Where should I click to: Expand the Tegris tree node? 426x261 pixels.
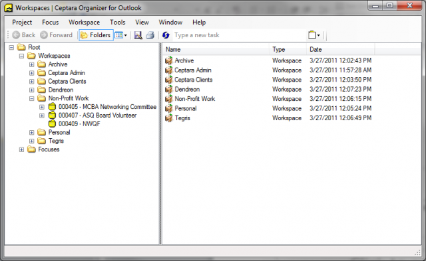tap(32, 141)
